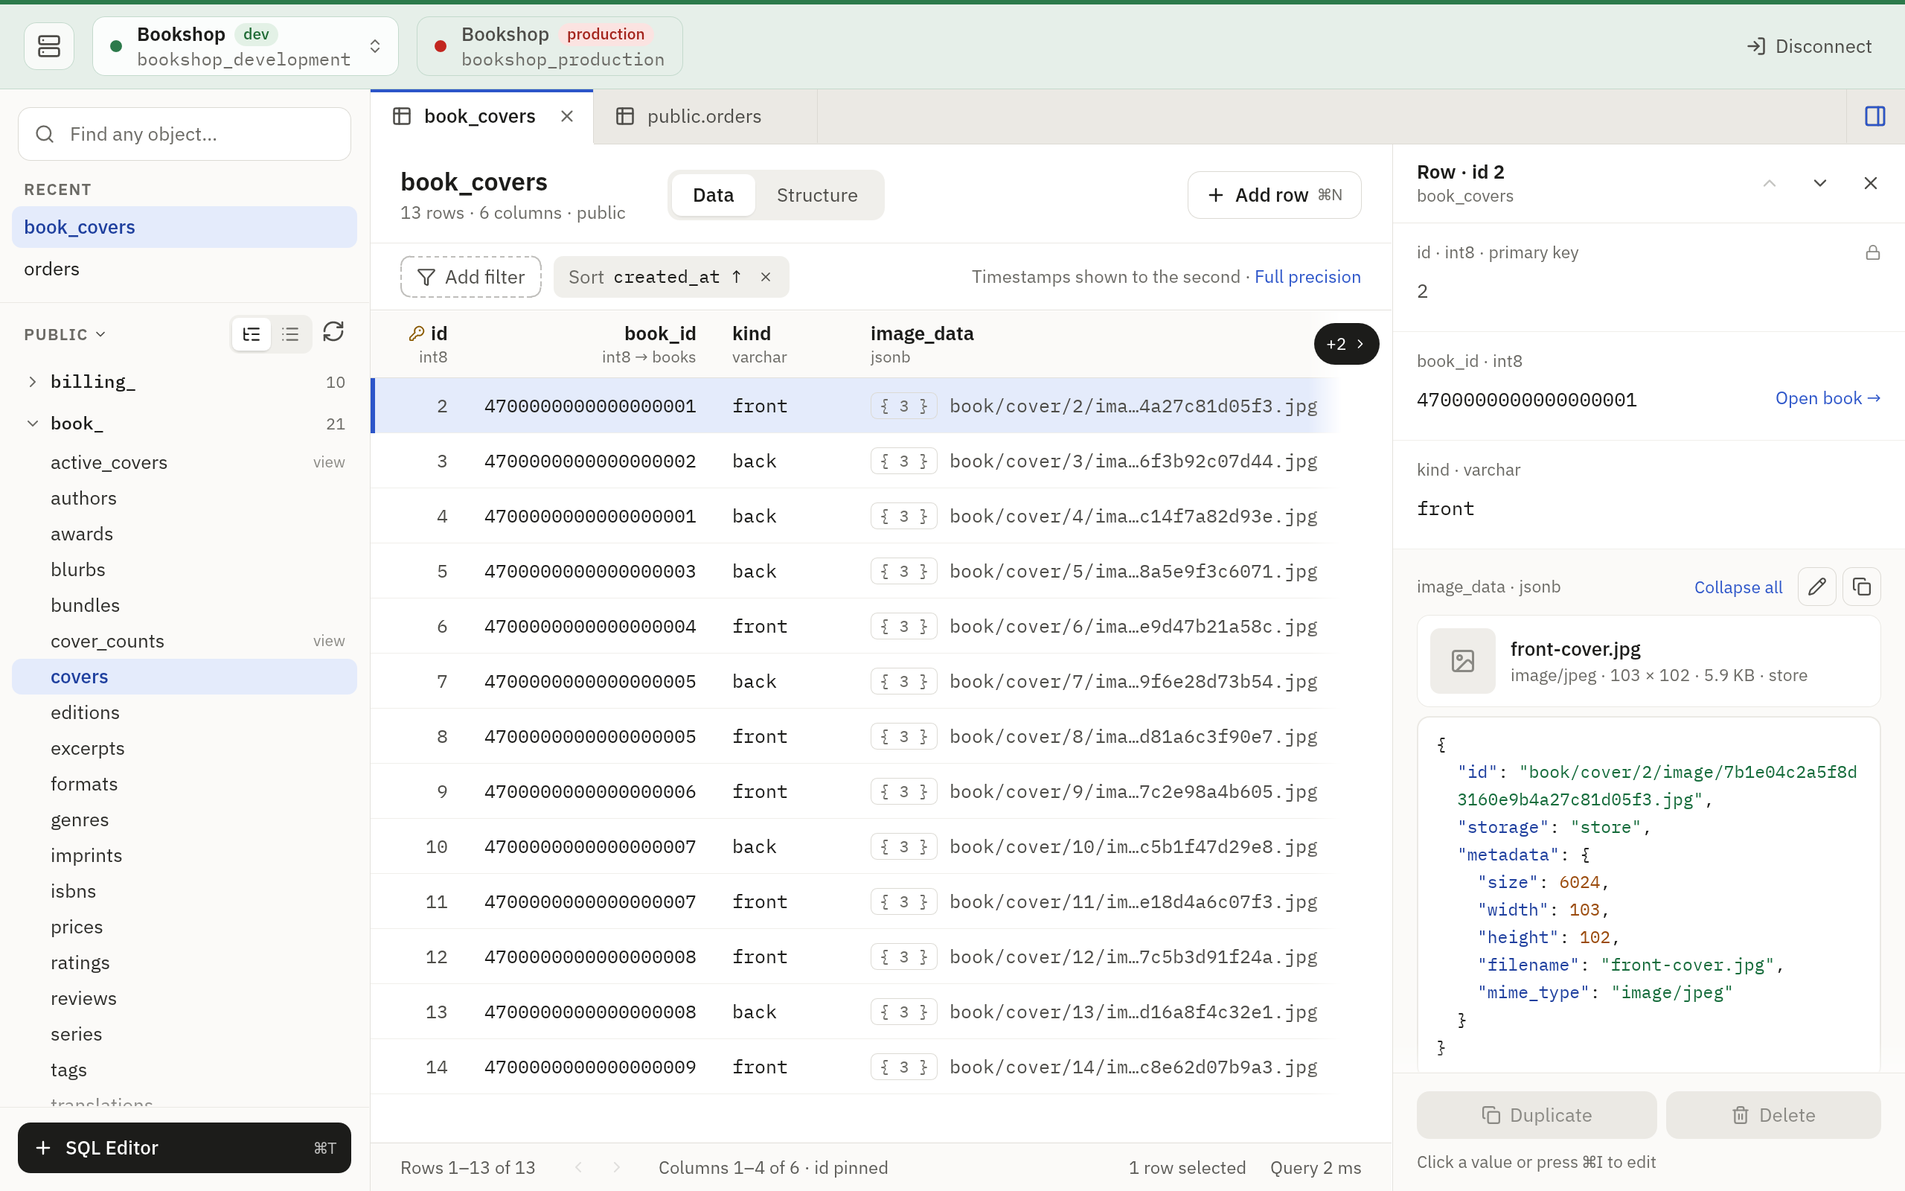
Task: Open the SQL Editor
Action: point(185,1148)
